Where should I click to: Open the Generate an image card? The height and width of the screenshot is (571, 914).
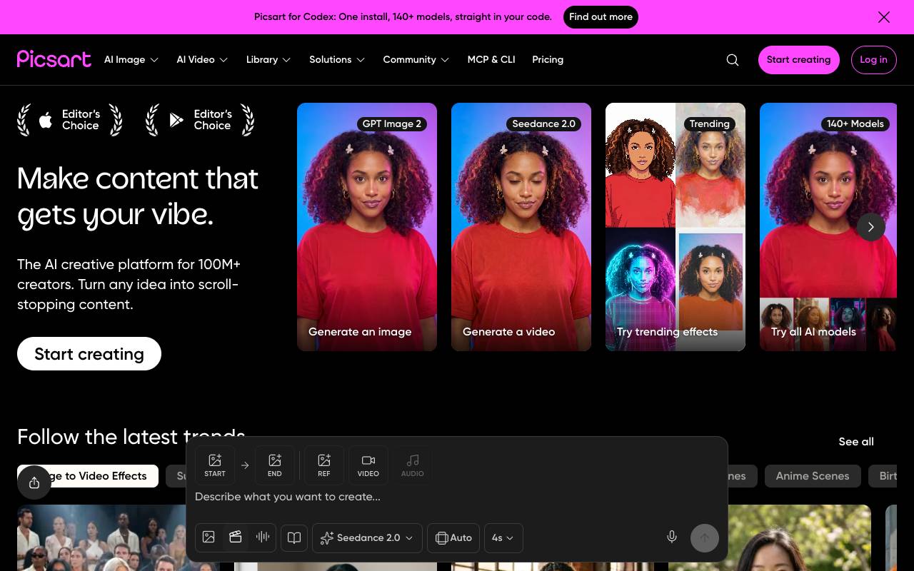tap(367, 227)
